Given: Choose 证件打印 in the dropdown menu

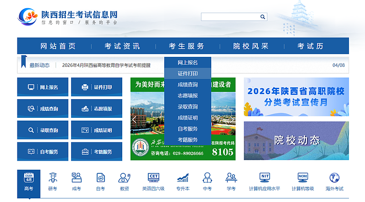Looking at the screenshot, I should coord(188,73).
